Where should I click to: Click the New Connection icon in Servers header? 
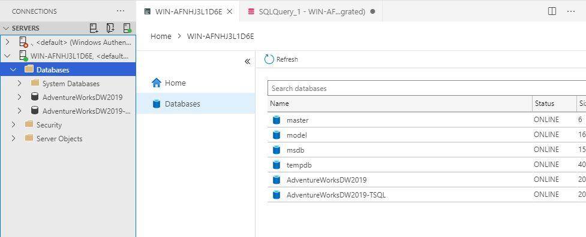94,28
